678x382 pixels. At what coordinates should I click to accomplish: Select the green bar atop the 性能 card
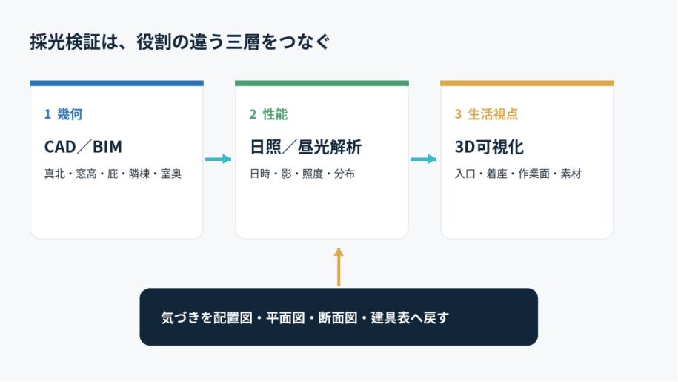coord(322,83)
